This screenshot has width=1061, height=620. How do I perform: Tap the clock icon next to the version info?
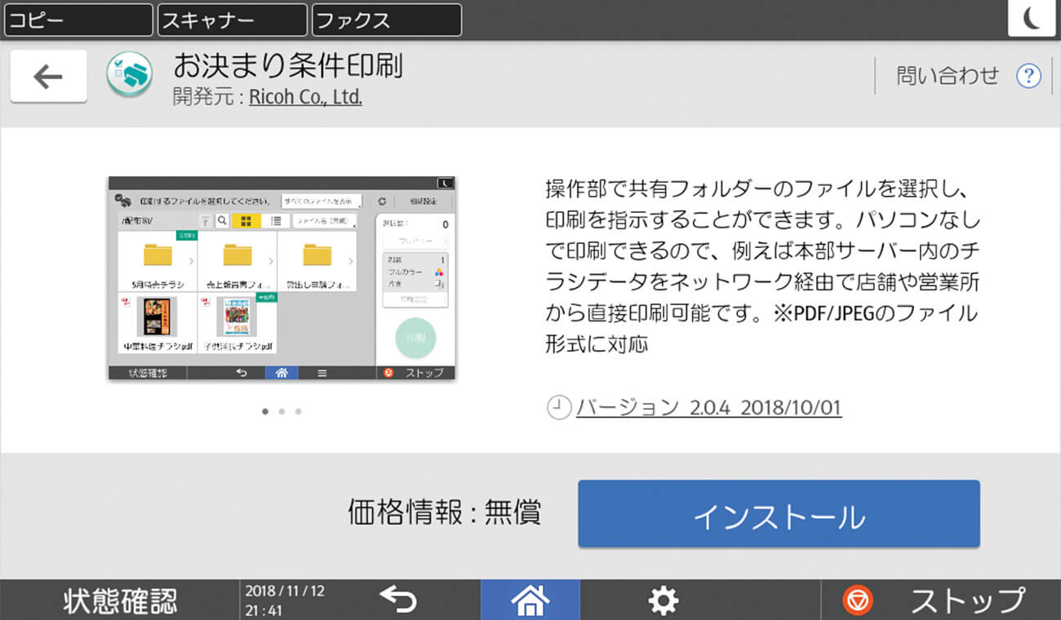(557, 406)
